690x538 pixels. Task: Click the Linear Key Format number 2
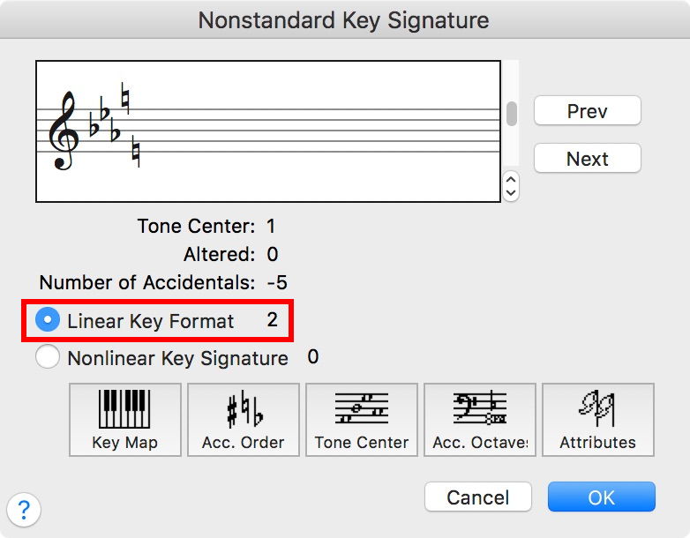coord(272,320)
